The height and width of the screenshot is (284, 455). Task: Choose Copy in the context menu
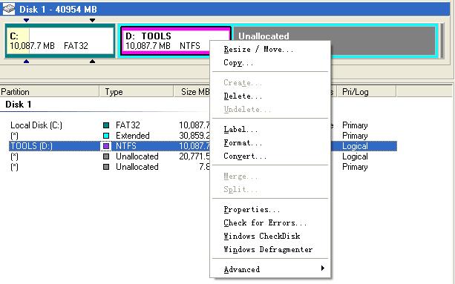pyautogui.click(x=238, y=62)
